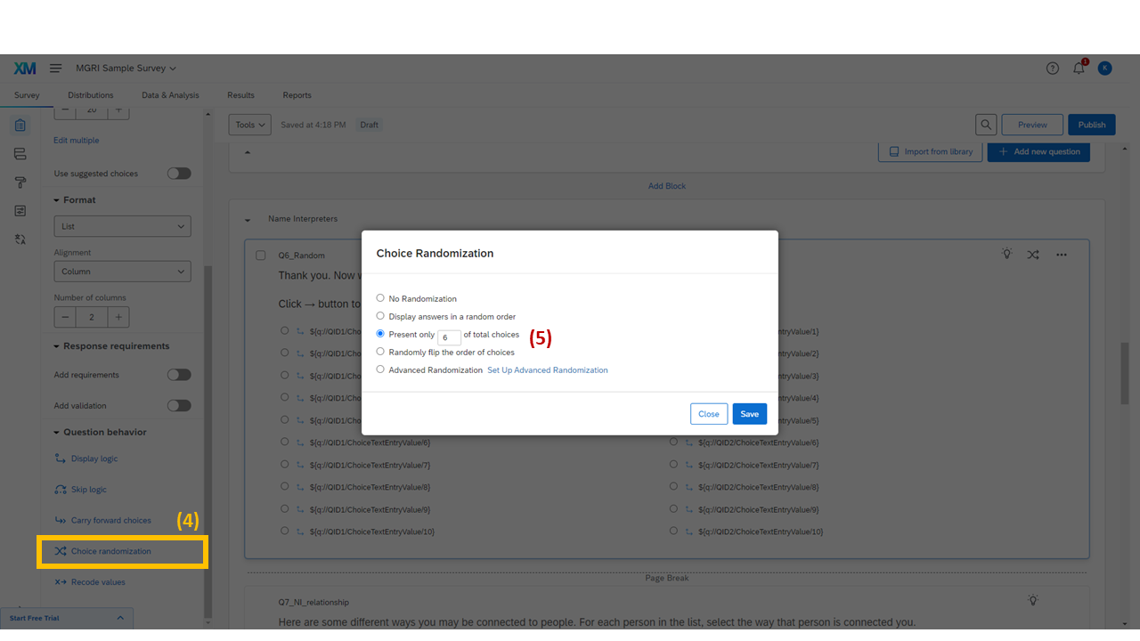The width and height of the screenshot is (1140, 641).
Task: Open the lightbulb suggestions on Q6_Random
Action: point(1006,254)
